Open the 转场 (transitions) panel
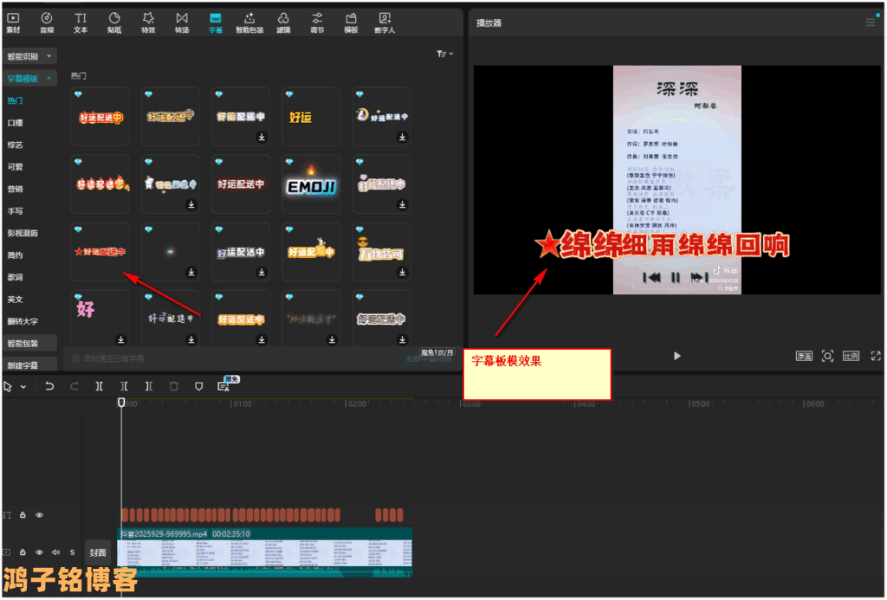The height and width of the screenshot is (600, 887). (181, 22)
